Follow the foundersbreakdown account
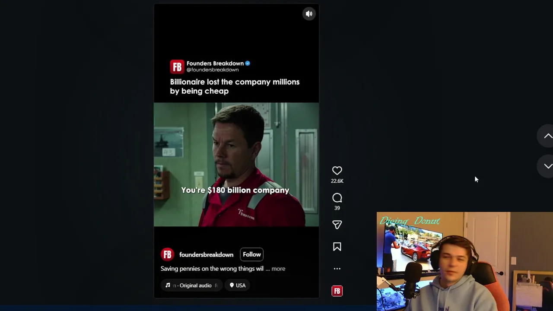This screenshot has height=311, width=553. tap(251, 254)
